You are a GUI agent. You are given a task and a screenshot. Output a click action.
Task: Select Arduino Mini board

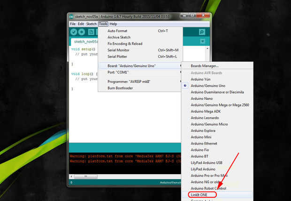[217, 137]
